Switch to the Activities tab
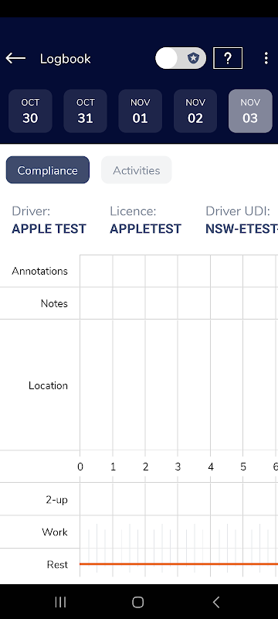Viewport: 278px width, 619px height. (x=137, y=170)
